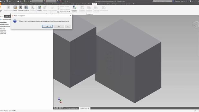Click Нет in the save dialog
199x112 pixels.
[59, 26]
